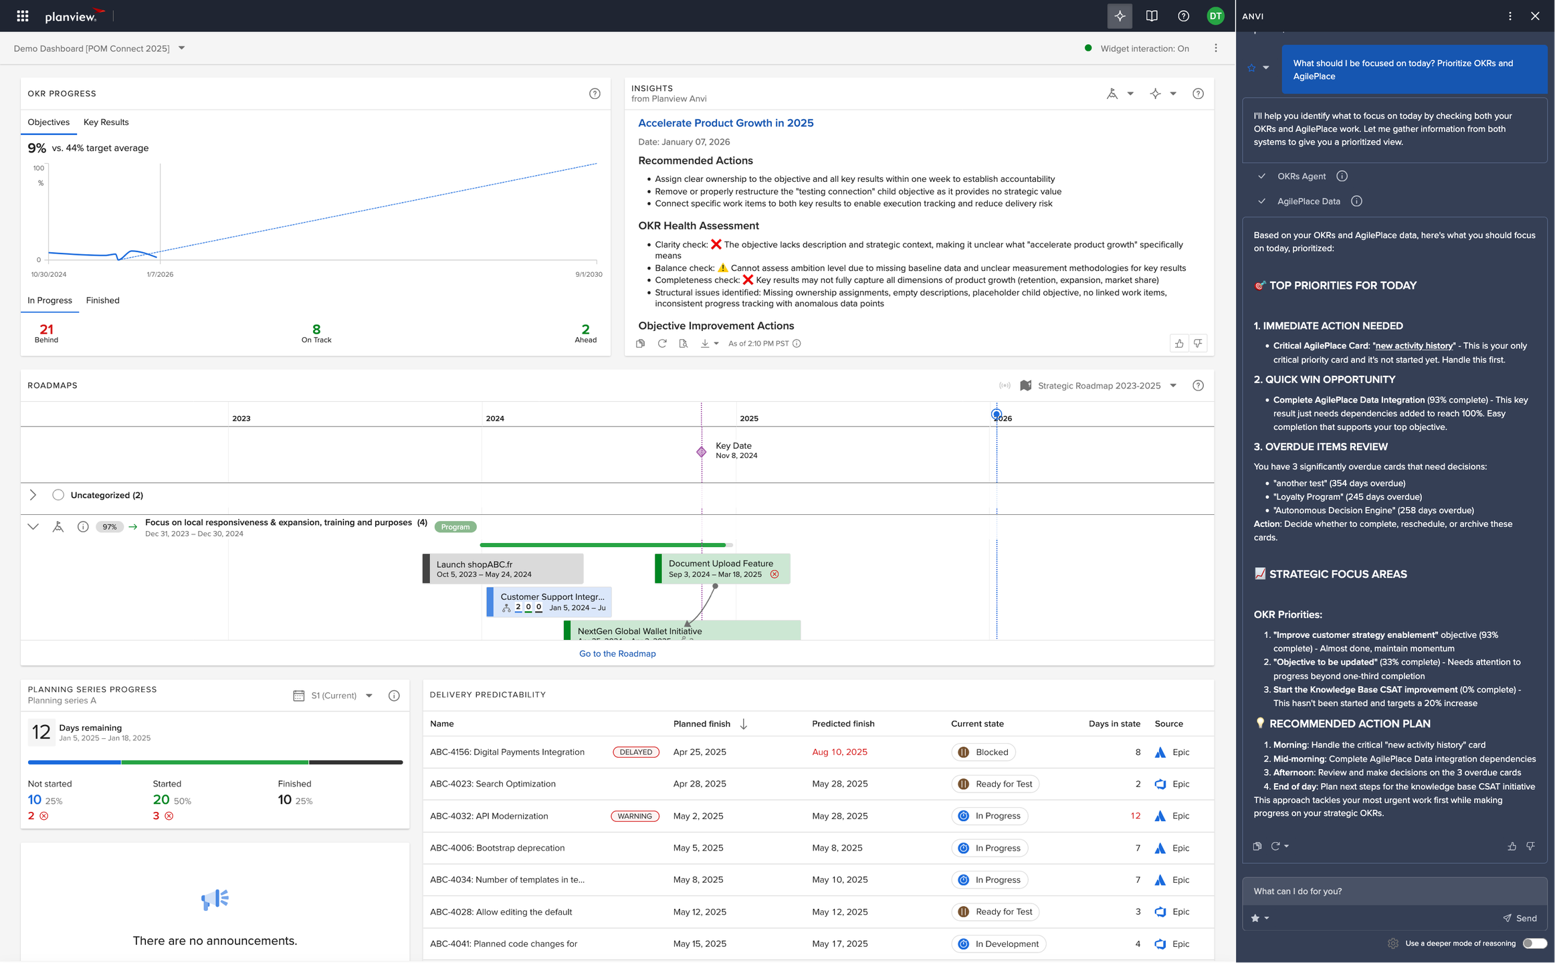
Task: Switch to the Key Results tab
Action: click(x=106, y=122)
